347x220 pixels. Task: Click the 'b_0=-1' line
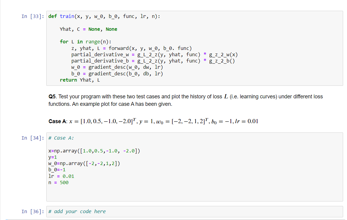click(x=57, y=170)
